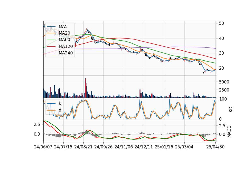Click the date label 24/12/11
240x173 pixels.
coord(143,147)
